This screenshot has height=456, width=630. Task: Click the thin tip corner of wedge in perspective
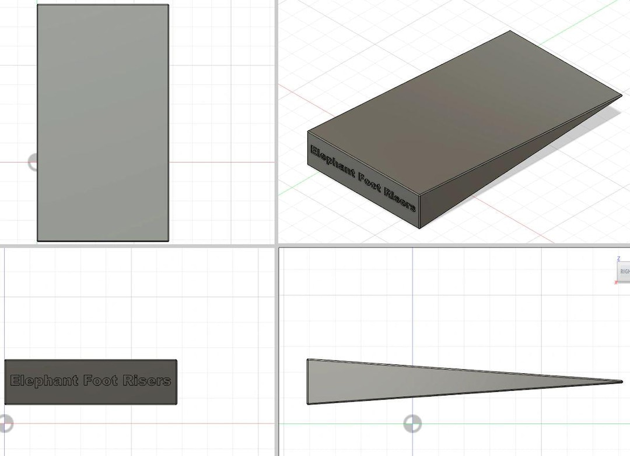[620, 96]
